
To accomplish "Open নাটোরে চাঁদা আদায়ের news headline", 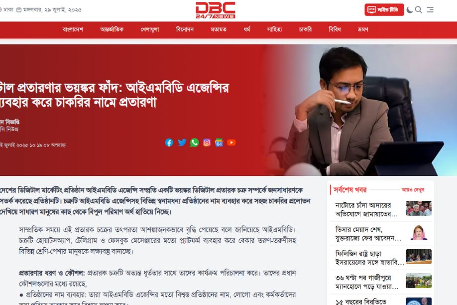I will pos(366,209).
